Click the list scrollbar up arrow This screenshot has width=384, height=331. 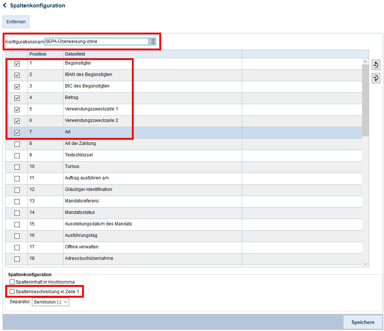click(x=365, y=62)
